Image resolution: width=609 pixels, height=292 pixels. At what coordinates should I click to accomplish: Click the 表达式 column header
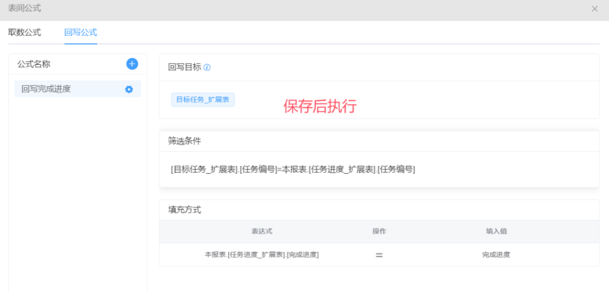(x=262, y=231)
